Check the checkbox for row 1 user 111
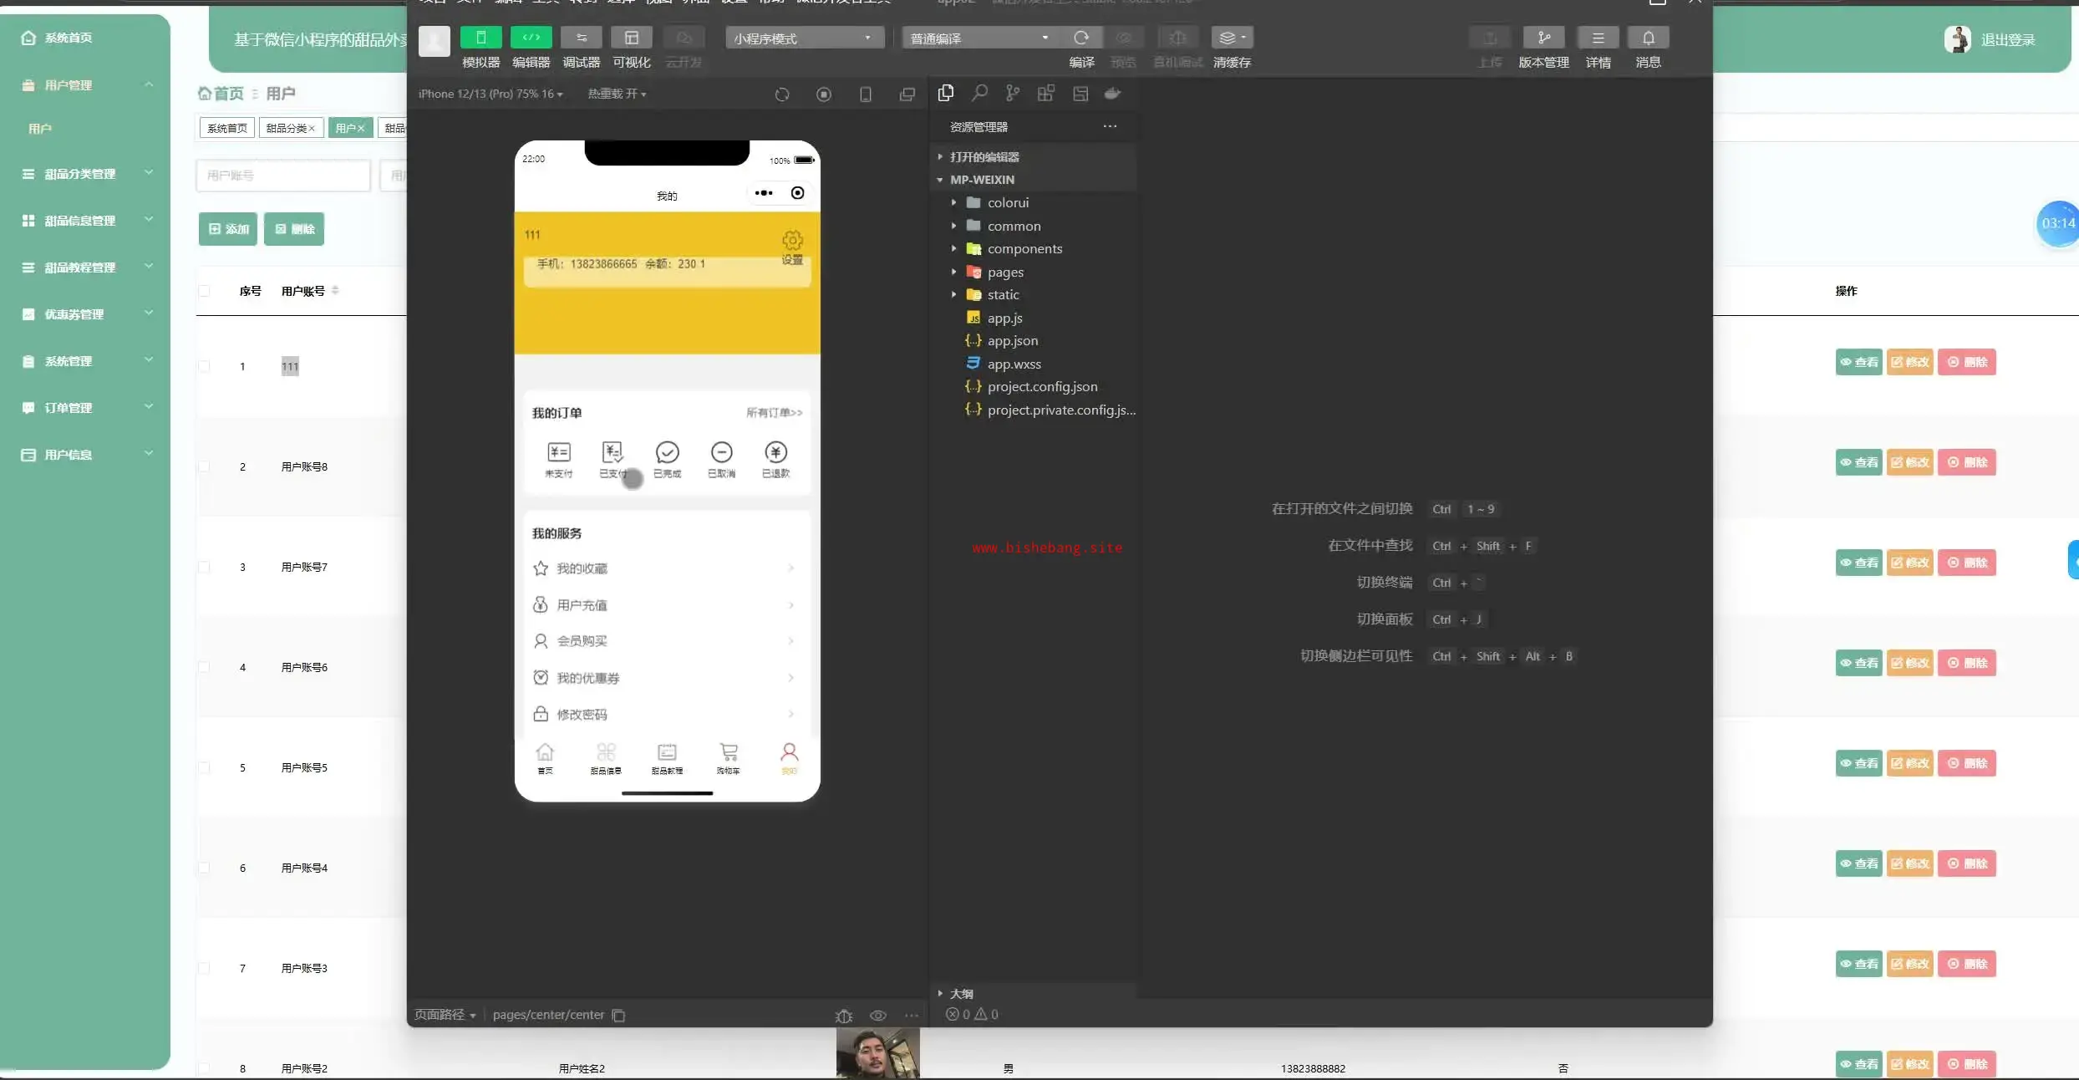The image size is (2079, 1080). pos(204,366)
